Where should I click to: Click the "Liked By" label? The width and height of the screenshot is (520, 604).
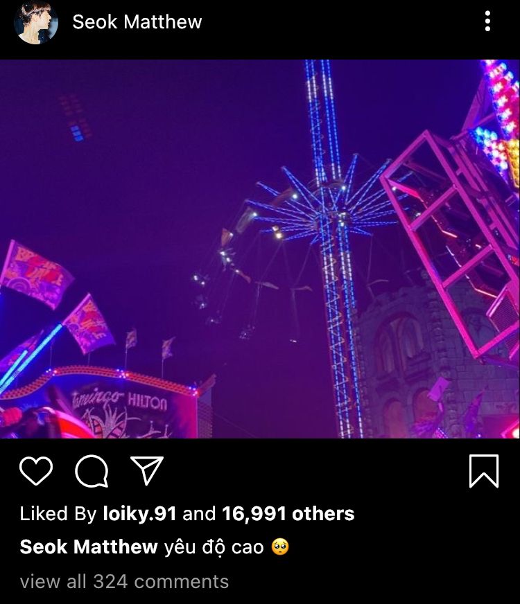[x=58, y=513]
